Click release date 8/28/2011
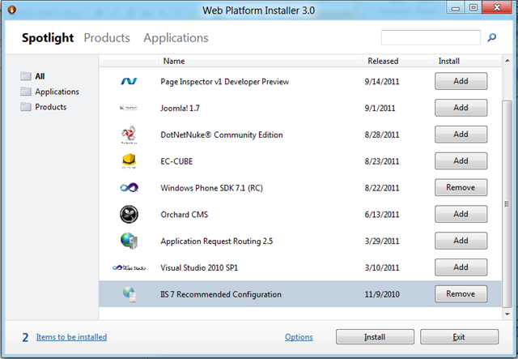Screen dimensions: 518x359 382,135
